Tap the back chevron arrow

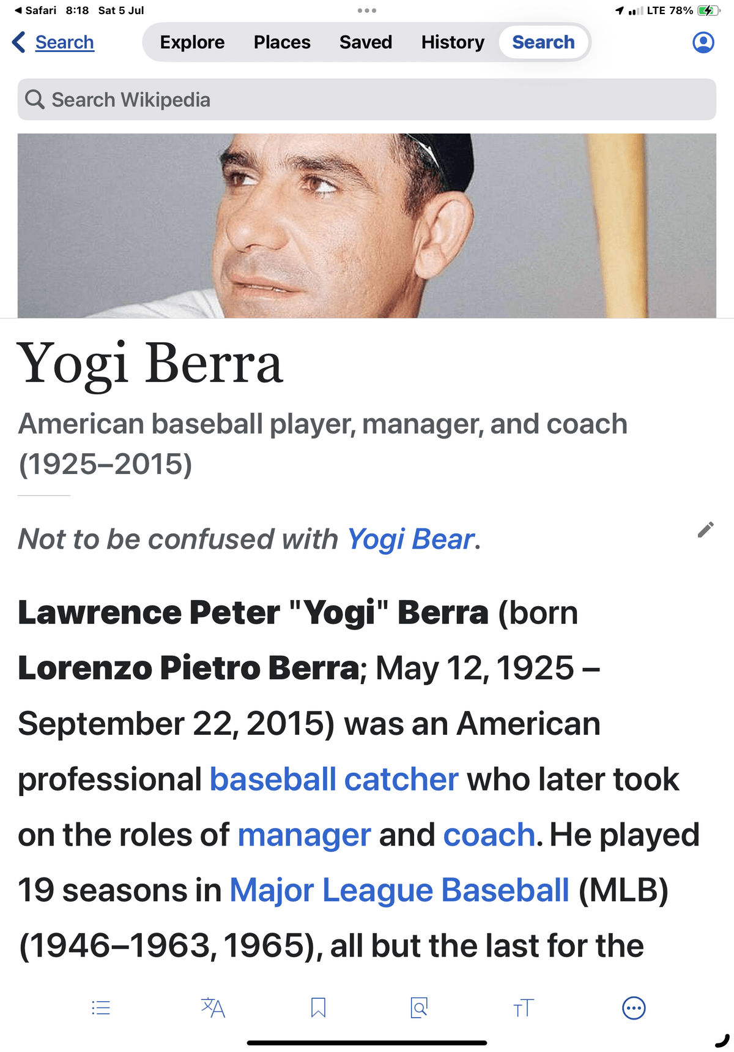coord(19,42)
